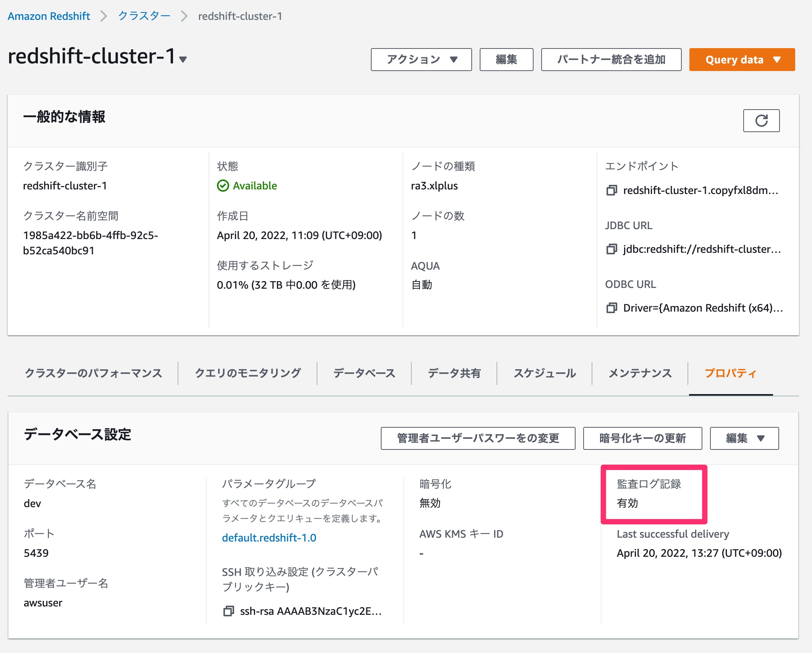Open the データベース tab
The width and height of the screenshot is (812, 653).
point(364,373)
